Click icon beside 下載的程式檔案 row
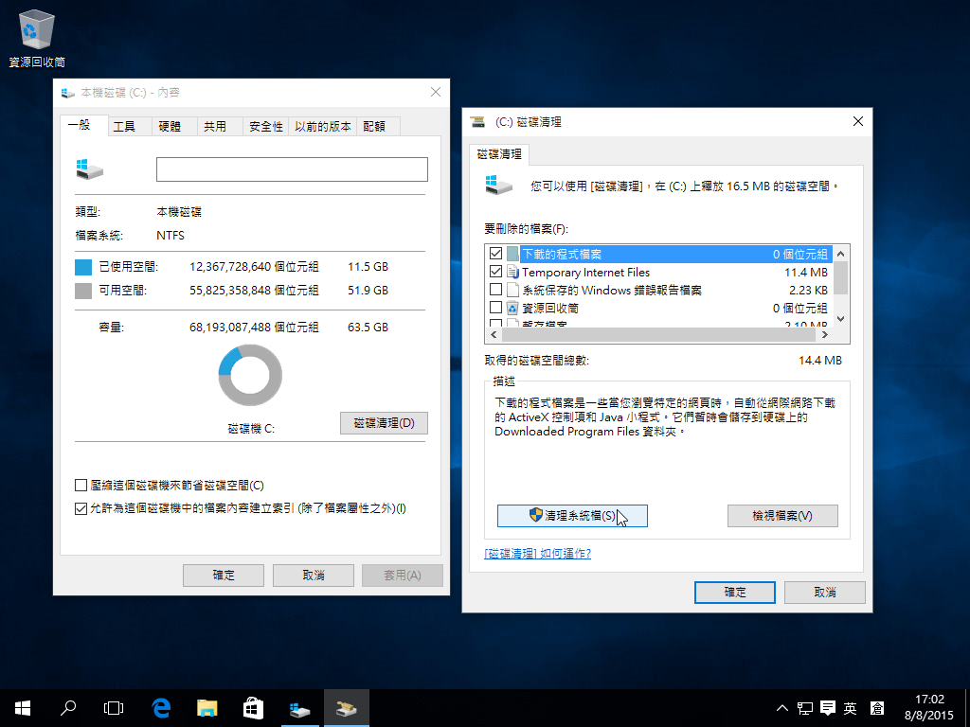 coord(512,254)
